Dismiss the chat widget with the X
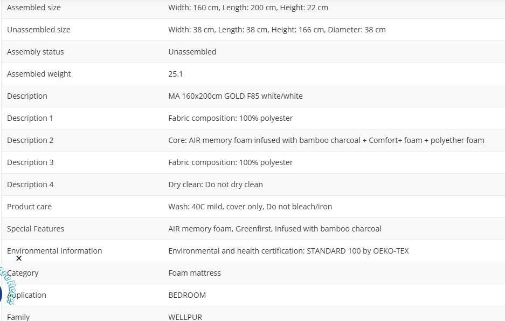The image size is (505, 321). click(x=19, y=258)
